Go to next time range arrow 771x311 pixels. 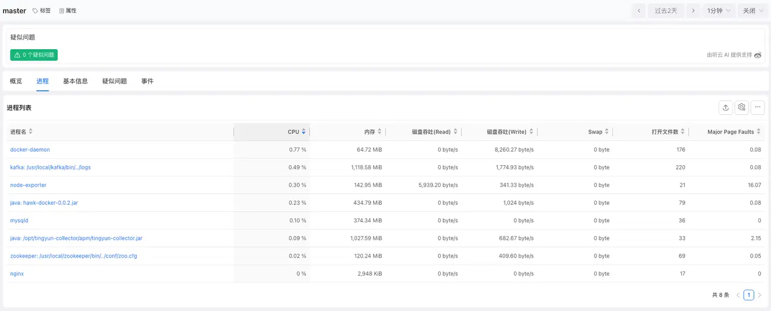coord(693,11)
